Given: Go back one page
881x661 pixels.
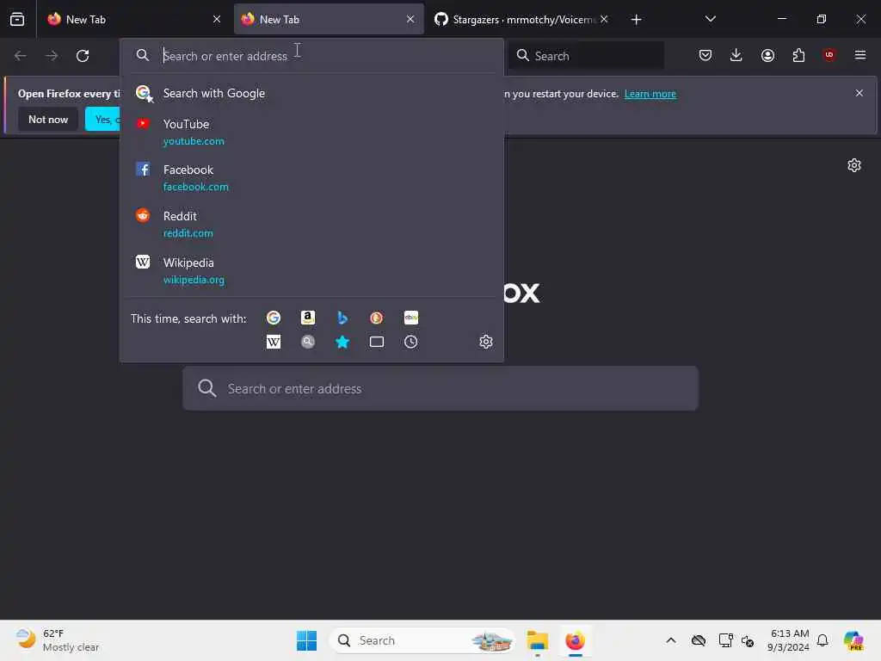Looking at the screenshot, I should pos(21,56).
